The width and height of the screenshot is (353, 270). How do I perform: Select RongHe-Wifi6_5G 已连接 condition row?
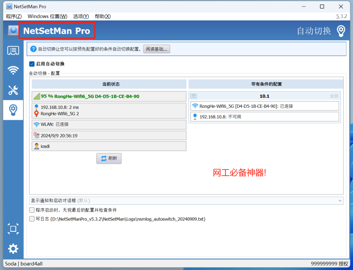click(265, 106)
